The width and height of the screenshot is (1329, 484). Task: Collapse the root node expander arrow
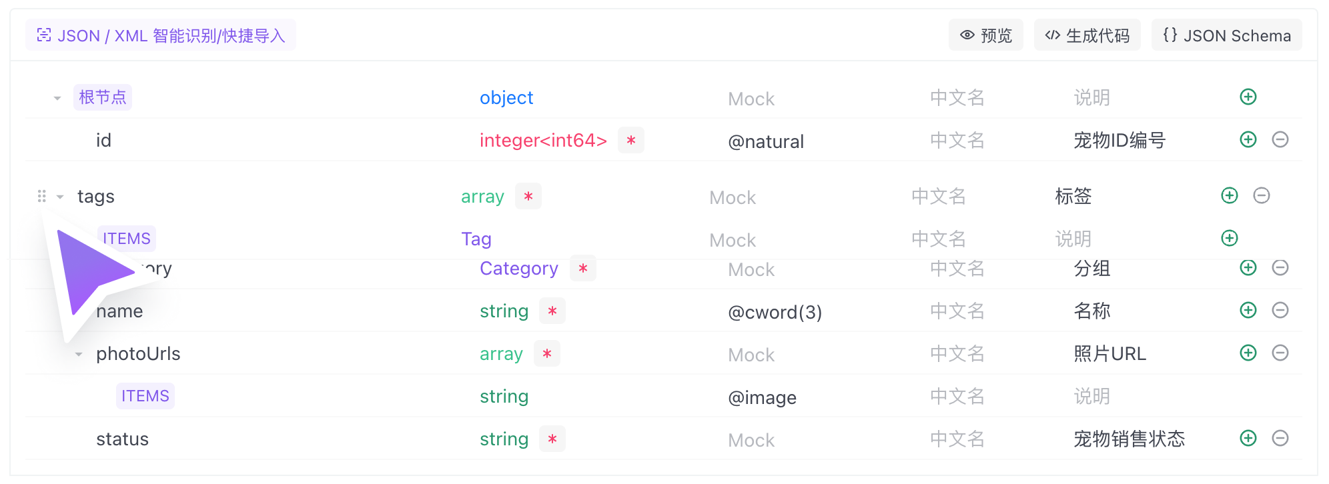click(57, 98)
